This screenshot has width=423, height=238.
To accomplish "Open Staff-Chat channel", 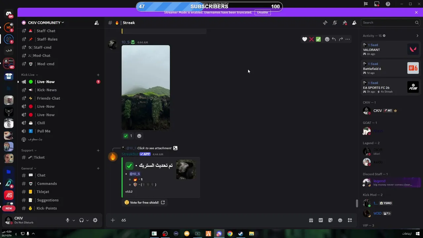I will point(60,31).
